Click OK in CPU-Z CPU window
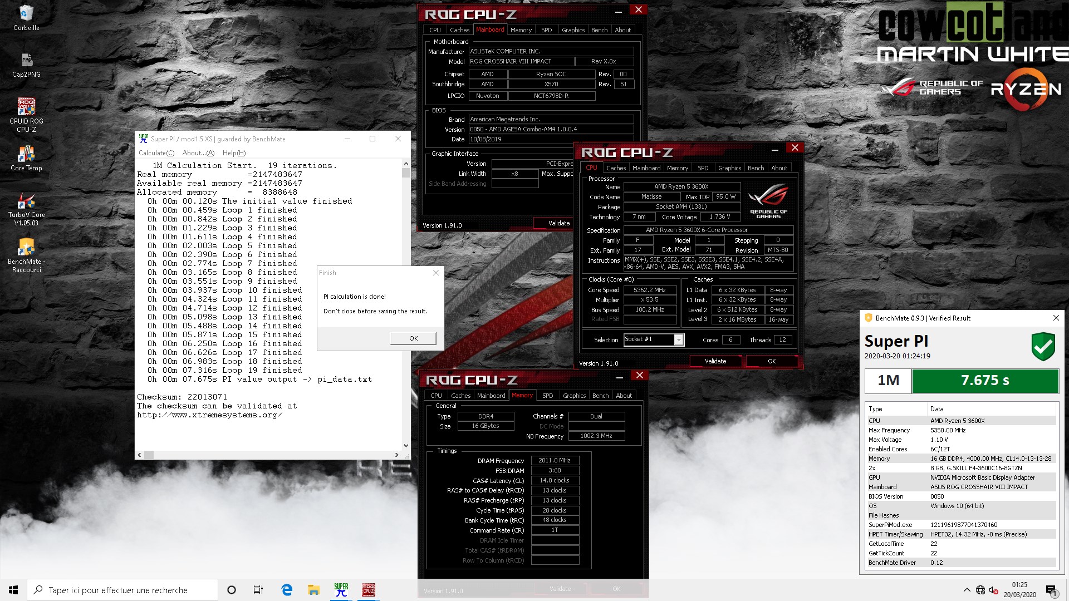Image resolution: width=1069 pixels, height=601 pixels. point(772,361)
